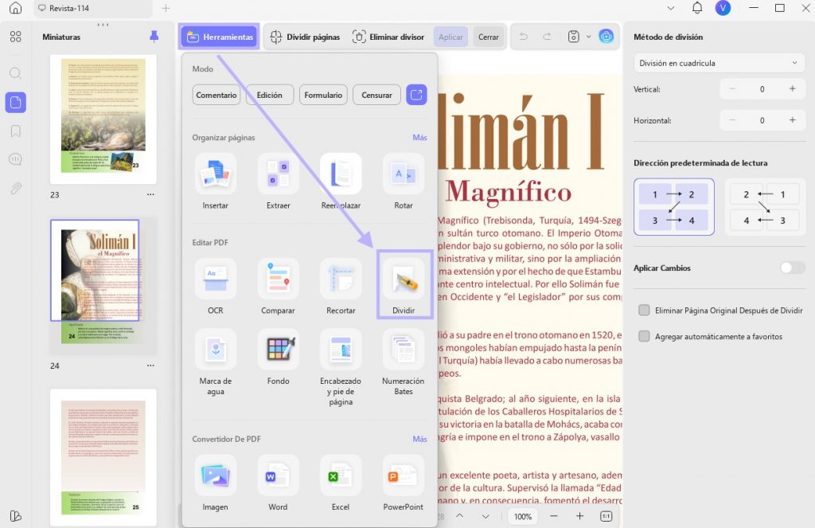Increase the Horizontal value

pos(792,120)
